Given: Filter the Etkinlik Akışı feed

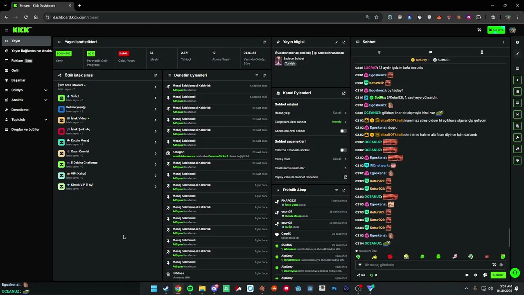Looking at the screenshot, I should 337,190.
